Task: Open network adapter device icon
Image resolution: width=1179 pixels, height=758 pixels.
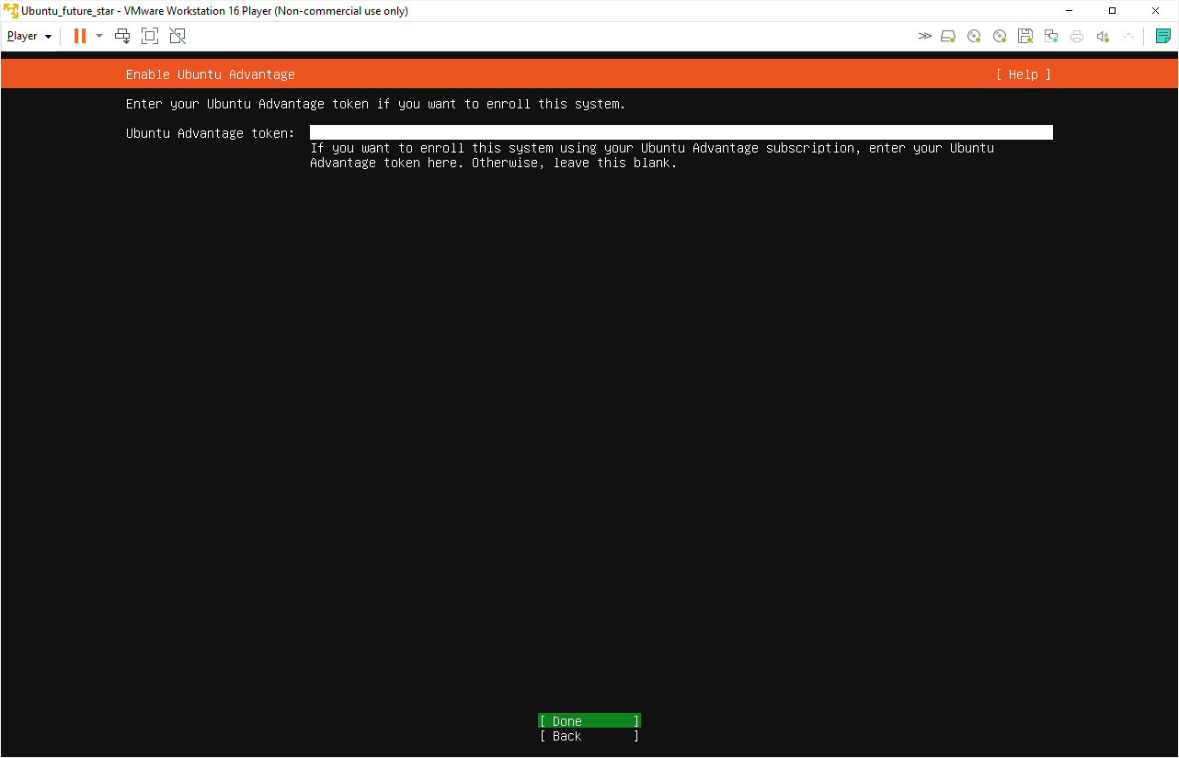Action: point(1051,36)
